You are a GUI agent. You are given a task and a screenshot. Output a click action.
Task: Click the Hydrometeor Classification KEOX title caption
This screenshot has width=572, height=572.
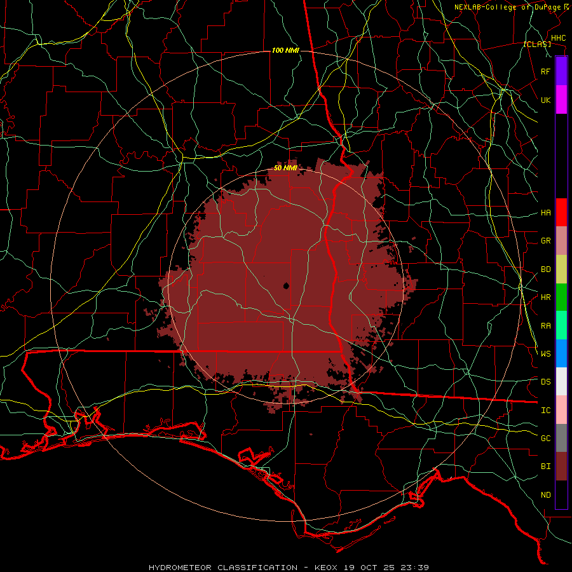(289, 568)
